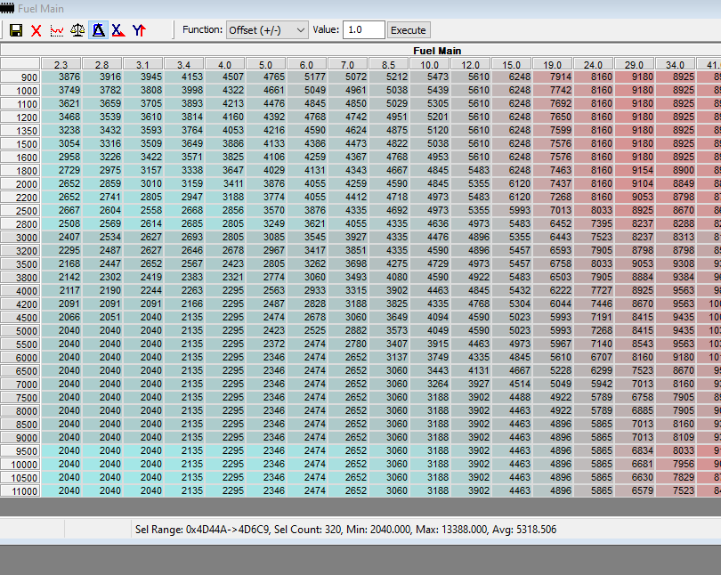Image resolution: width=721 pixels, height=575 pixels.
Task: Click the Fuel Main table title header
Action: pyautogui.click(x=436, y=52)
